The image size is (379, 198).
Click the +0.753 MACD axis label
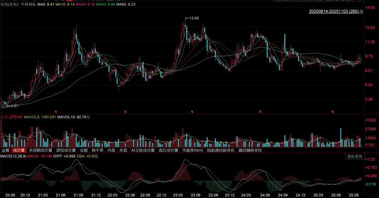pos(371,167)
